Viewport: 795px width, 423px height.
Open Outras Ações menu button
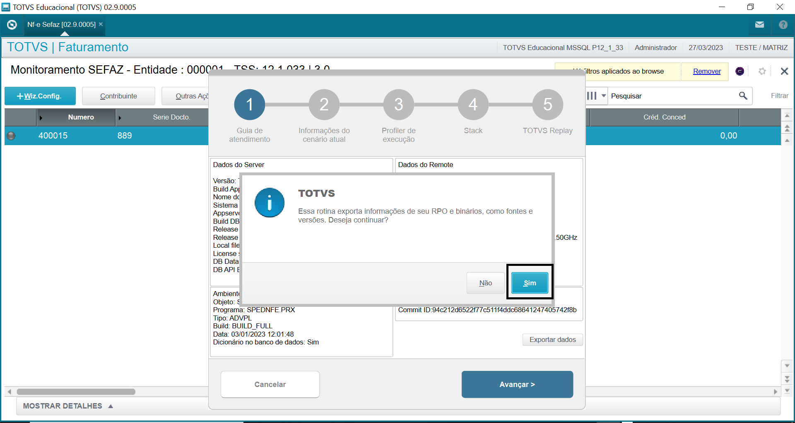pos(185,96)
